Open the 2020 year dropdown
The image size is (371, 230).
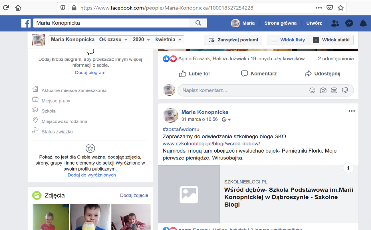pyautogui.click(x=141, y=39)
